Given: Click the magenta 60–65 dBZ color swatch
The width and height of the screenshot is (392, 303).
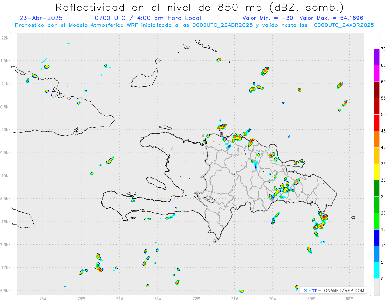Looking at the screenshot, I should tap(377, 73).
